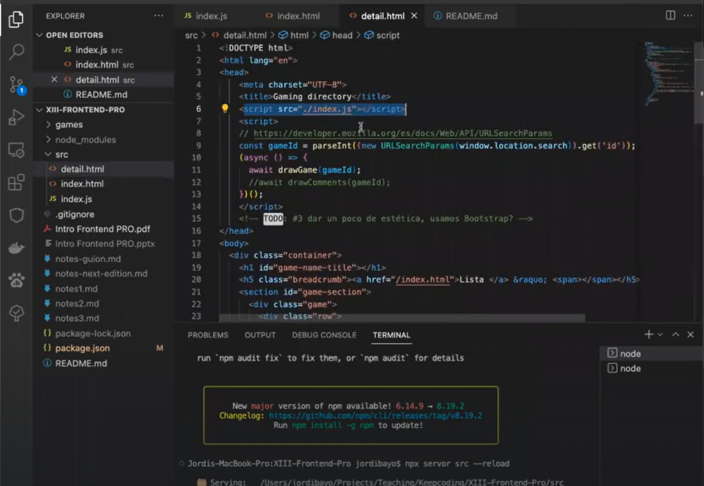
Task: Open editor more actions ellipsis menu
Action: [688, 15]
